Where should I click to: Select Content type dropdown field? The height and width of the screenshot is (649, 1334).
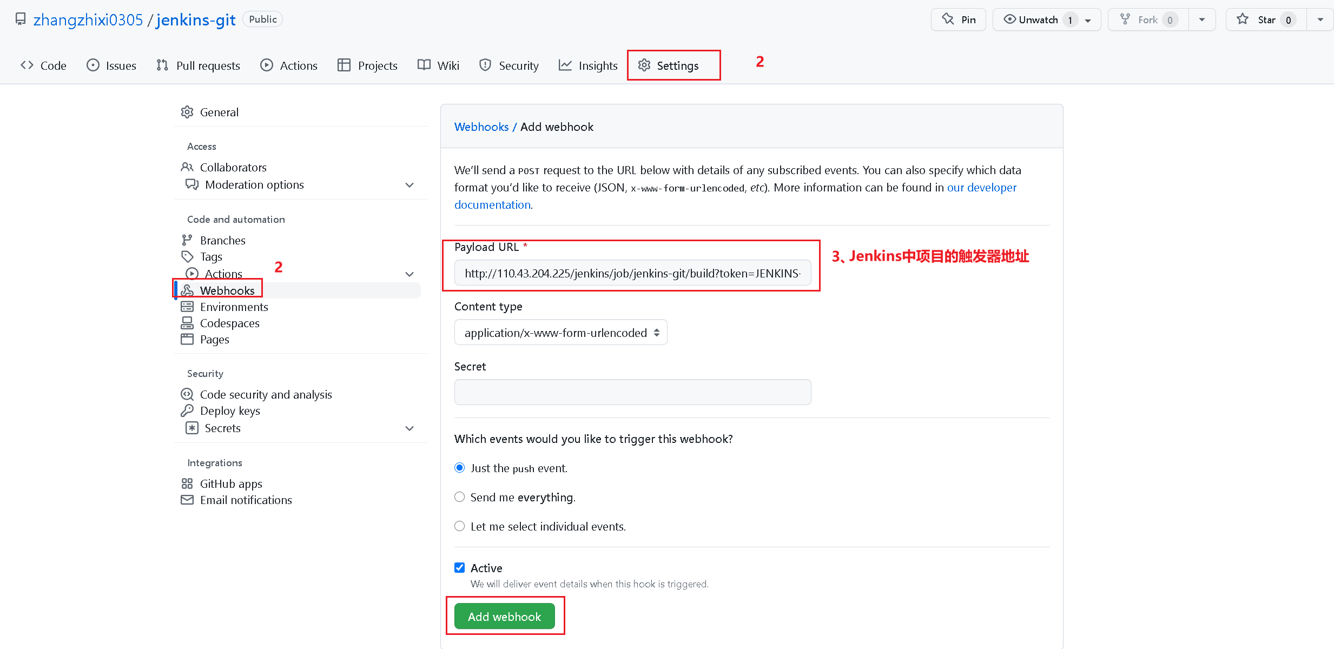[559, 332]
